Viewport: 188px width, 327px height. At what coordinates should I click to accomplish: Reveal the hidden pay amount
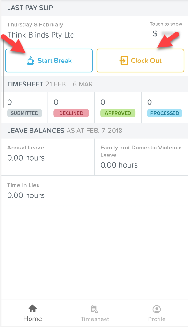pos(167,33)
